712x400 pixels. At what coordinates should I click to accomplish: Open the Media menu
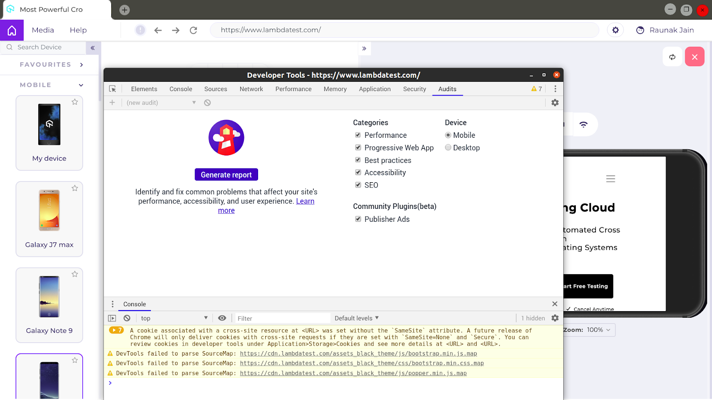point(43,30)
